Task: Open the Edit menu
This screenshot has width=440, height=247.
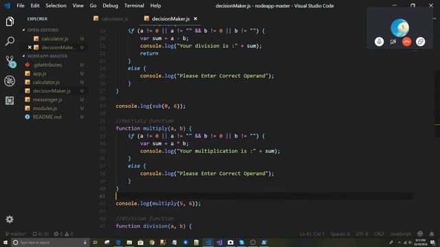Action: pyautogui.click(x=35, y=5)
